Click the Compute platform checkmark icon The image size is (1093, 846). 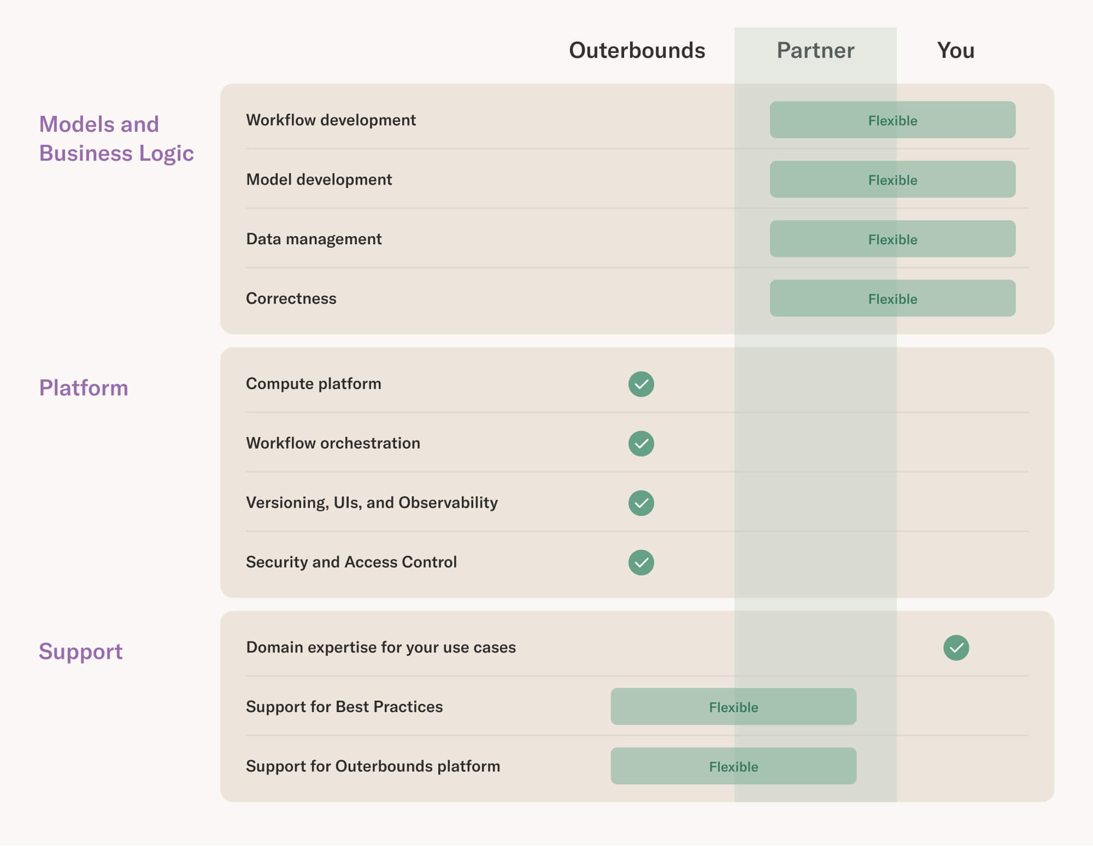point(641,384)
